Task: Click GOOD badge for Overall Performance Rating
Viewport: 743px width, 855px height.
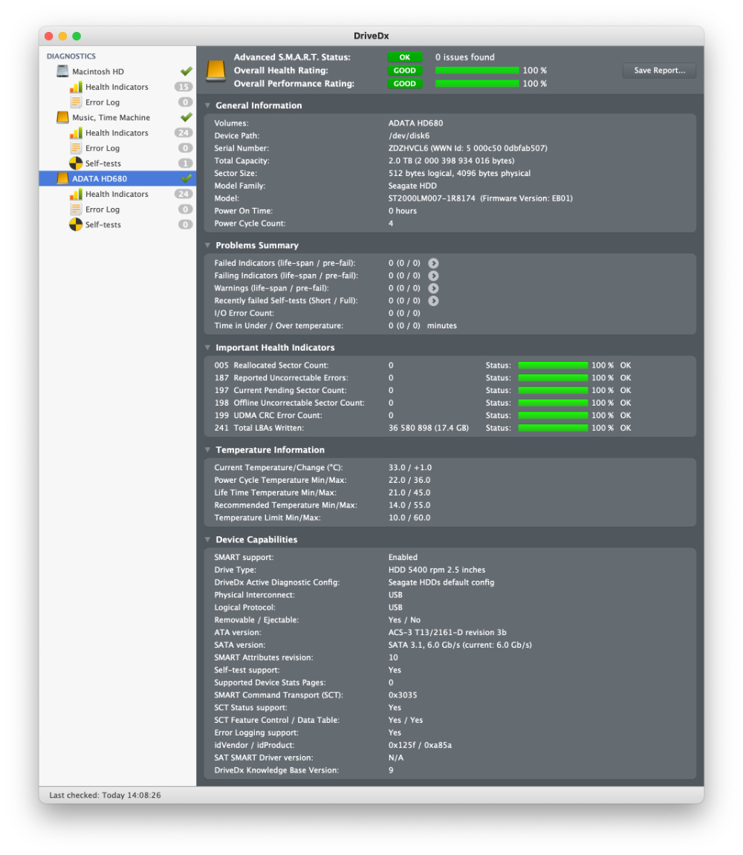Action: [405, 83]
